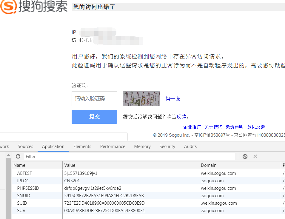Select the SUID cookie row
The height and width of the screenshot is (219, 285).
coord(149,203)
